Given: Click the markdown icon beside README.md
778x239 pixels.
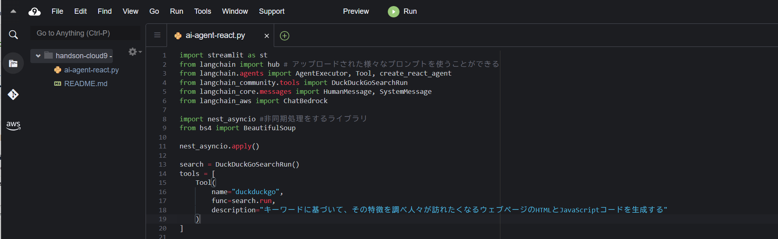Looking at the screenshot, I should coord(58,84).
